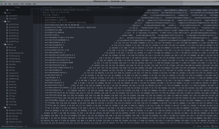Open the Find menu
219x129 pixels.
[22, 4]
